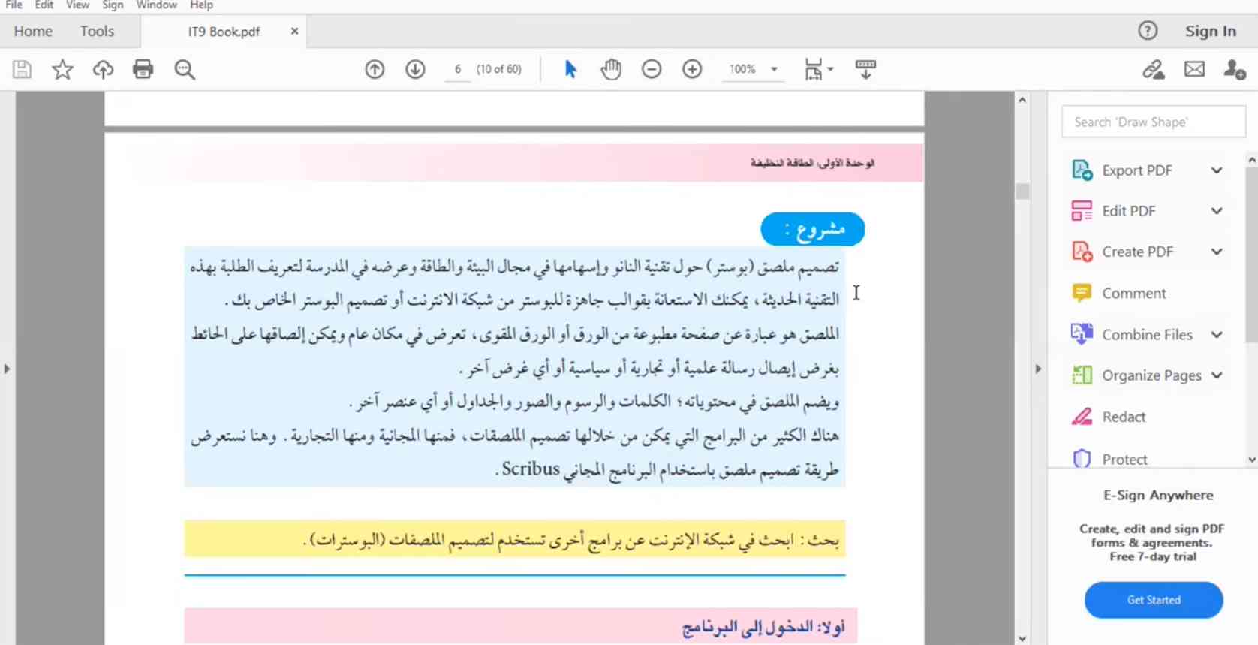This screenshot has height=645, width=1258.
Task: Print the document
Action: (143, 70)
